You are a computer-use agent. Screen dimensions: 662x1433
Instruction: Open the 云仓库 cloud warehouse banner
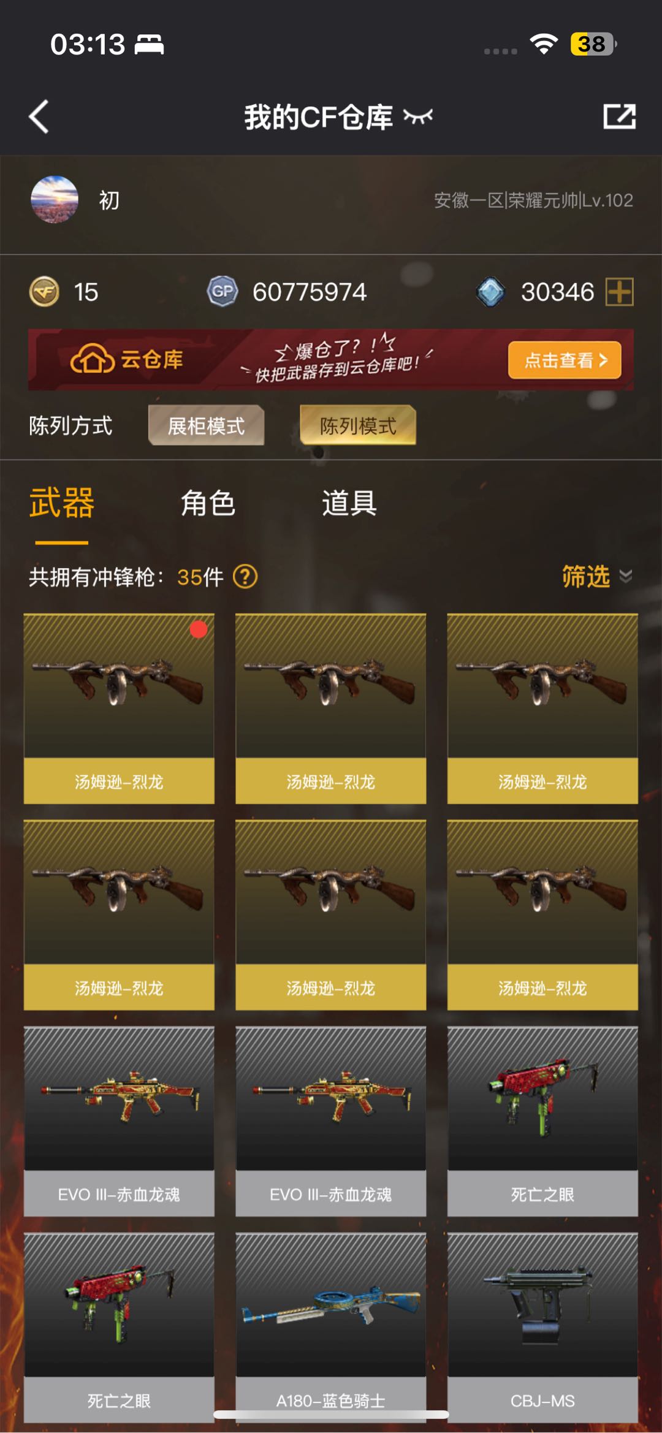coord(330,360)
